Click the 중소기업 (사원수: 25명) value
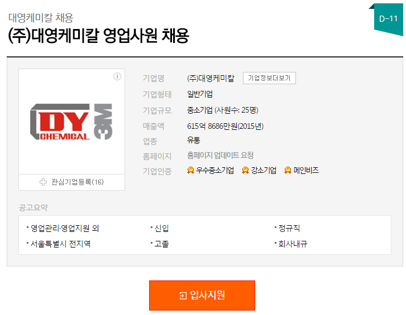Image resolution: width=406 pixels, height=315 pixels. [x=223, y=110]
